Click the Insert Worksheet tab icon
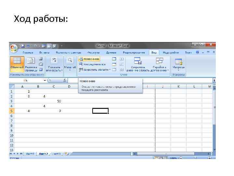The width and height of the screenshot is (234, 176). tap(67, 154)
